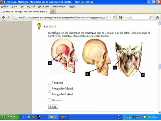Click the search magnifier icon
This screenshot has width=161, height=121.
tap(151, 18)
